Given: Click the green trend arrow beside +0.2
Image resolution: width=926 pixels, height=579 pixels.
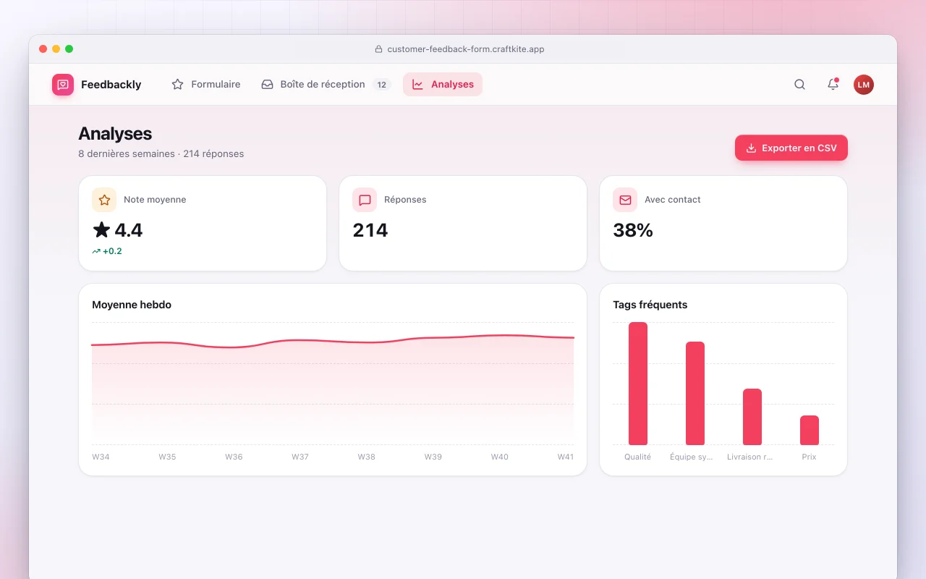Looking at the screenshot, I should pyautogui.click(x=96, y=251).
